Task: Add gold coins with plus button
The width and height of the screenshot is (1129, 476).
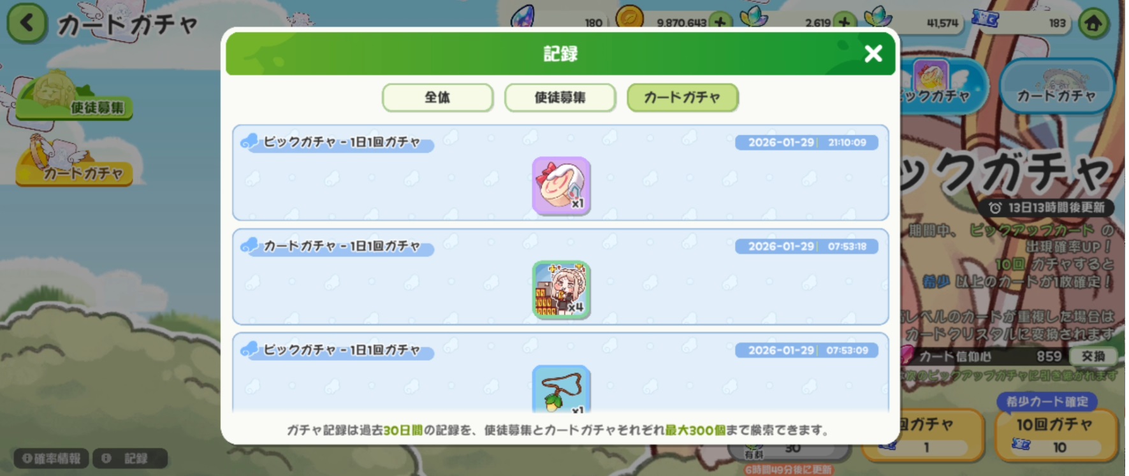Action: click(x=720, y=22)
